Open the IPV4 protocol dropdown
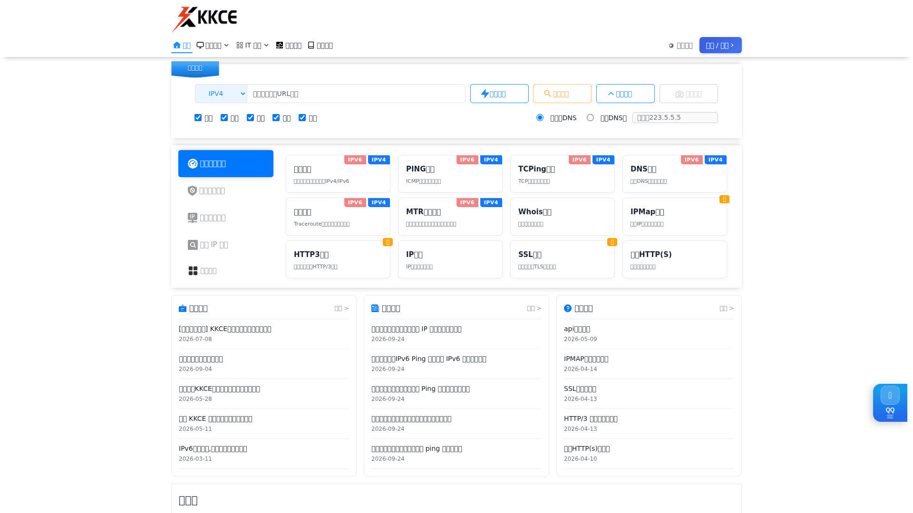Image resolution: width=913 pixels, height=513 pixels. 221,94
